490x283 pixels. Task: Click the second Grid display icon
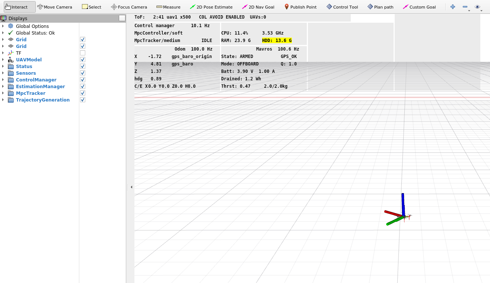[x=10, y=46]
